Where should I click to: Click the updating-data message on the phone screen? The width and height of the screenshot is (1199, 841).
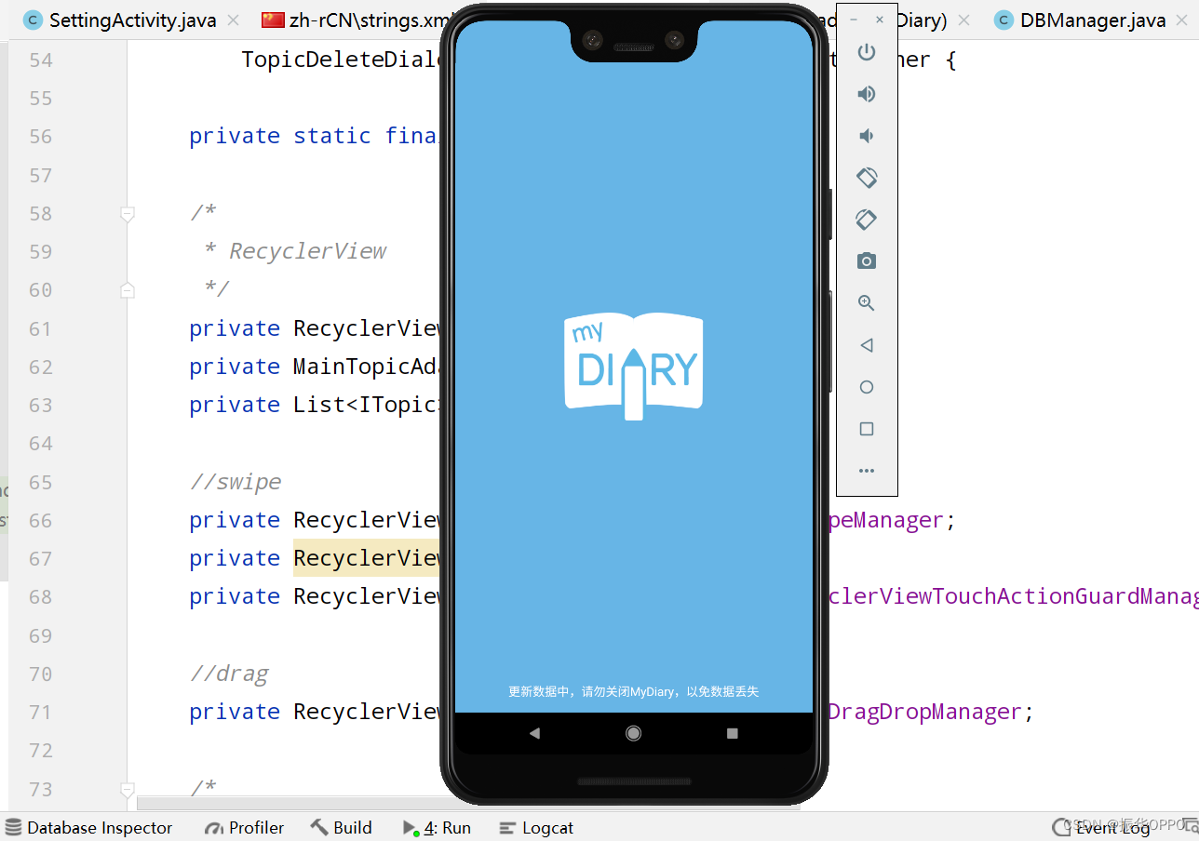[634, 692]
